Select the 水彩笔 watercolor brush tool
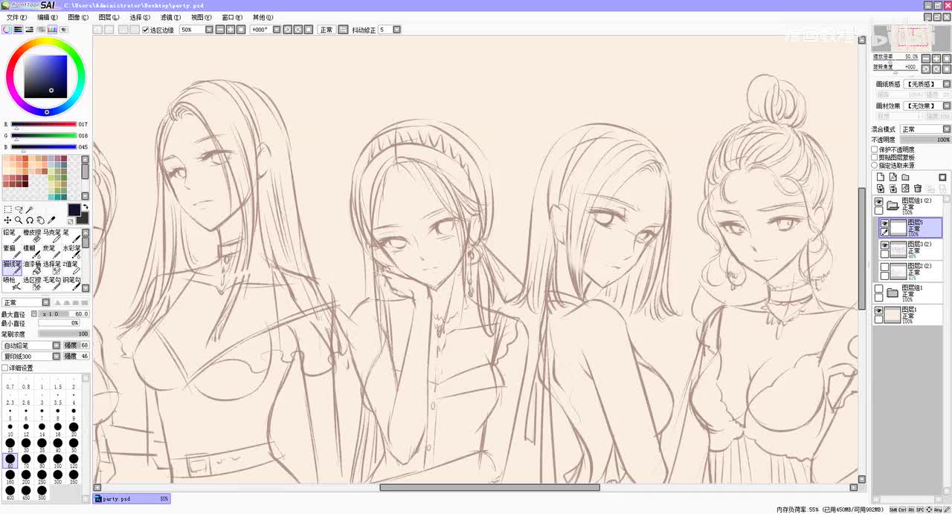952x514 pixels. tap(71, 252)
